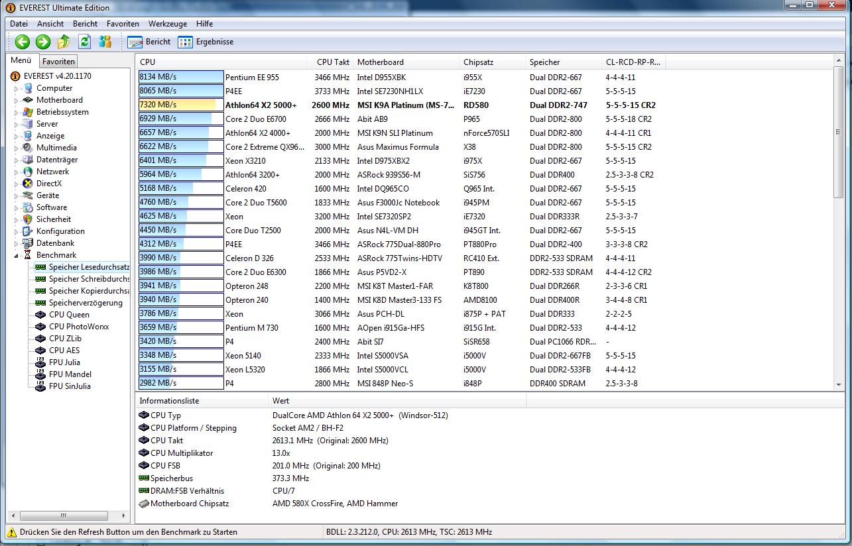Click the Refresh icon in the toolbar
Screen dimensions: 852x546
coord(84,42)
